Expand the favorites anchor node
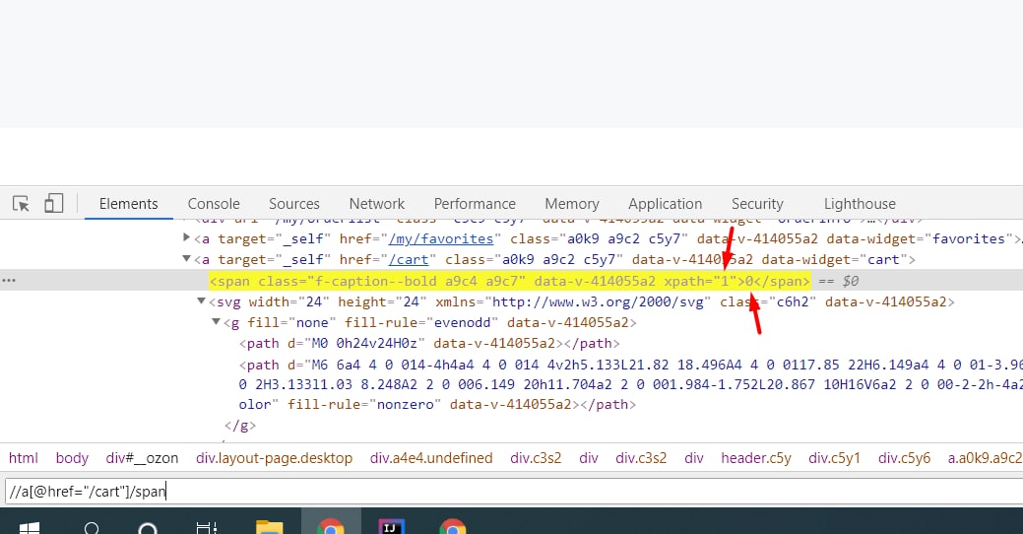The width and height of the screenshot is (1023, 534). 187,238
